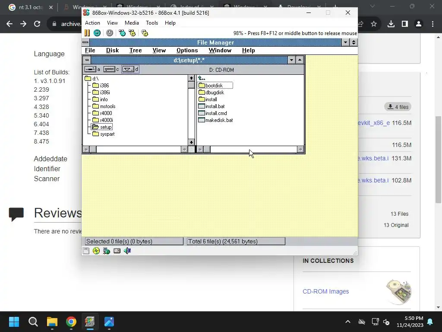This screenshot has height=332, width=442.
Task: Send Ctrl+Alt+Del with the teal keys icon
Action: pos(122,33)
